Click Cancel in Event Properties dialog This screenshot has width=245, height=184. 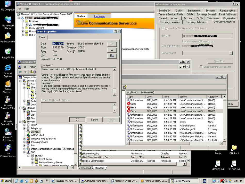coord(95,119)
